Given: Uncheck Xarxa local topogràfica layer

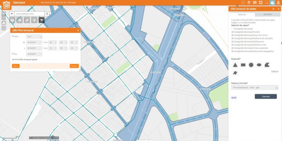Looking at the screenshot, I should [232, 51].
